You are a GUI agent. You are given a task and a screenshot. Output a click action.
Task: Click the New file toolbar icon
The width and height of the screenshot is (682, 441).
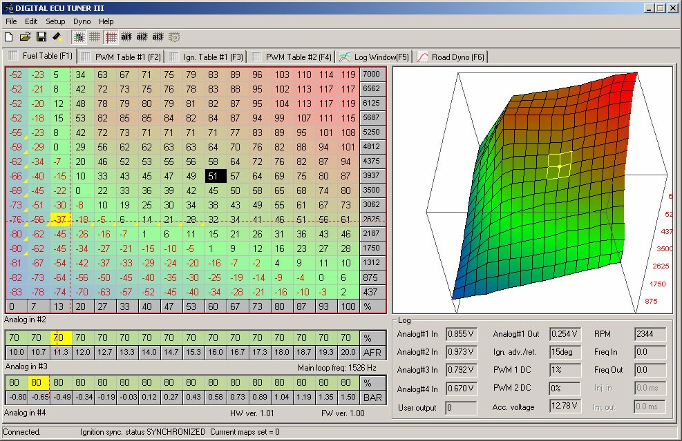tap(9, 37)
